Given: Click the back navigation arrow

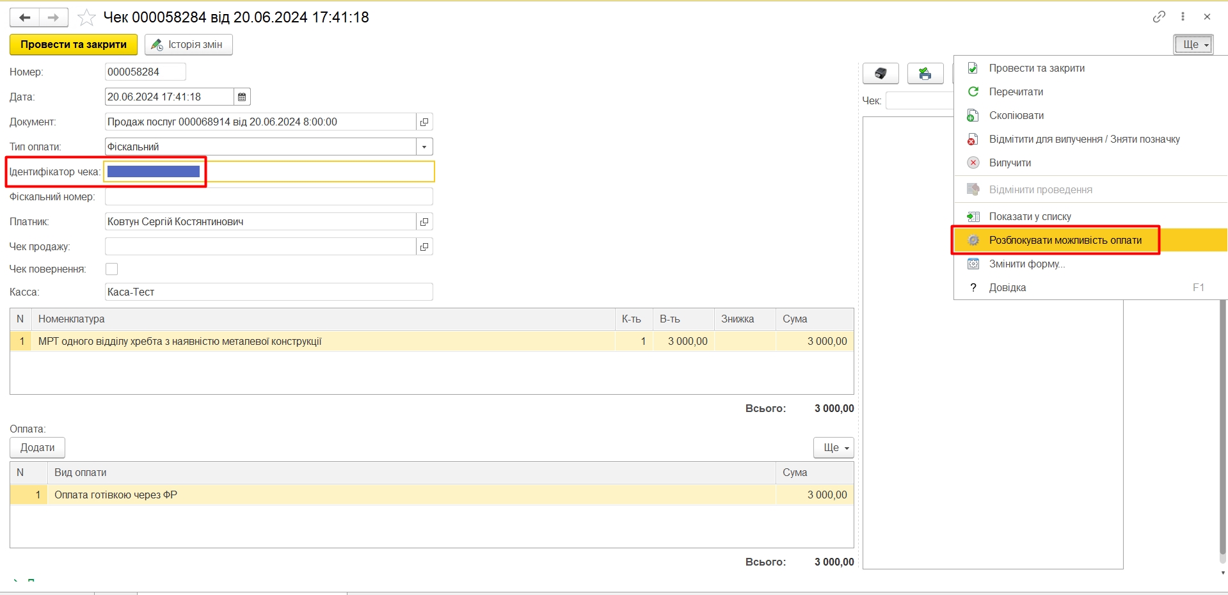Looking at the screenshot, I should tap(25, 18).
